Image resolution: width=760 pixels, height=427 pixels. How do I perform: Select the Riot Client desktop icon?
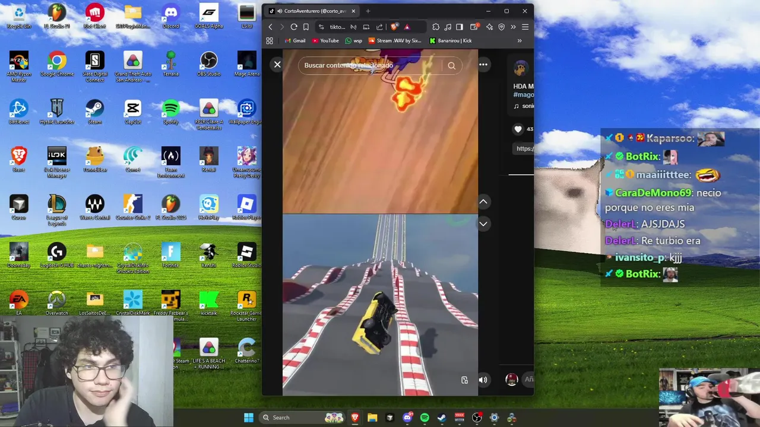coord(95,17)
